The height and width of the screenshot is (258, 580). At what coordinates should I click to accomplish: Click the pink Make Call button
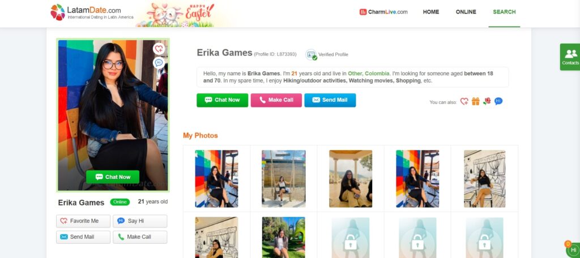[x=276, y=100]
